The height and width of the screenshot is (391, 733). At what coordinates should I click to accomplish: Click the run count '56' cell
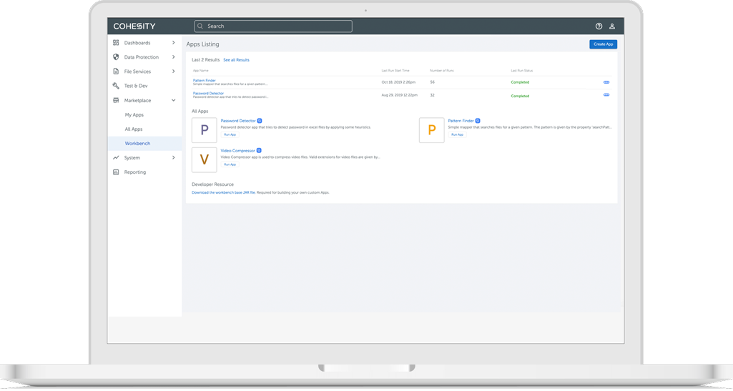click(x=433, y=82)
